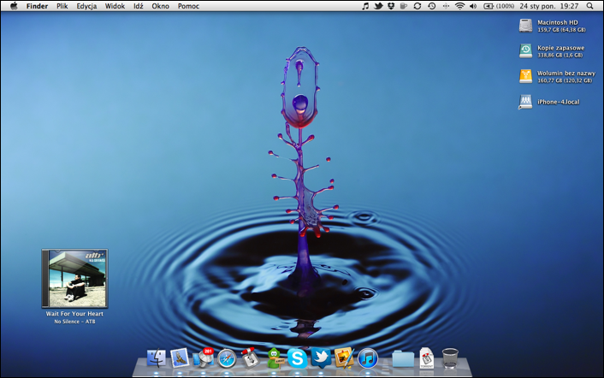Open Transmission app in the Dock

pyautogui.click(x=251, y=357)
